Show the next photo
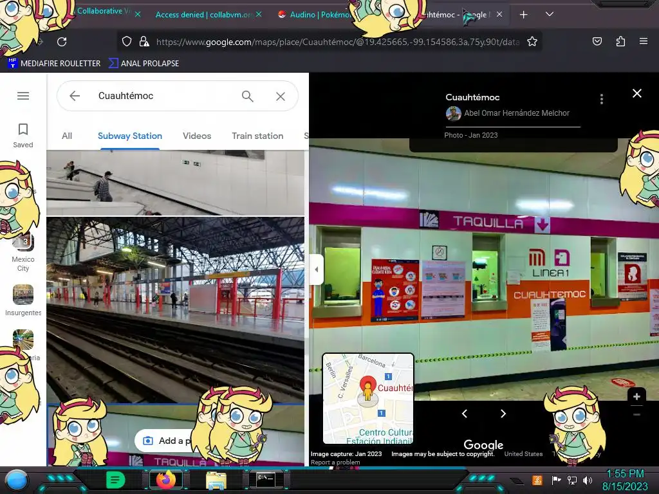659x494 pixels. 503,414
